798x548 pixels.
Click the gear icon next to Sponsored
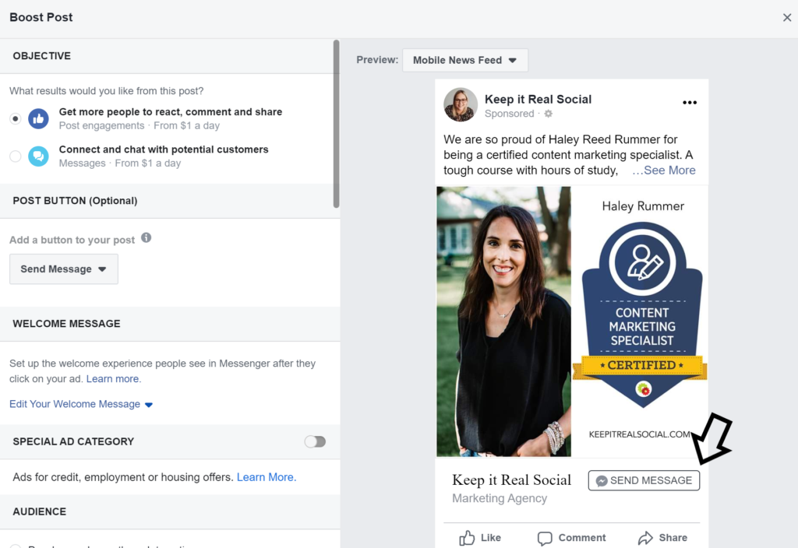[548, 114]
